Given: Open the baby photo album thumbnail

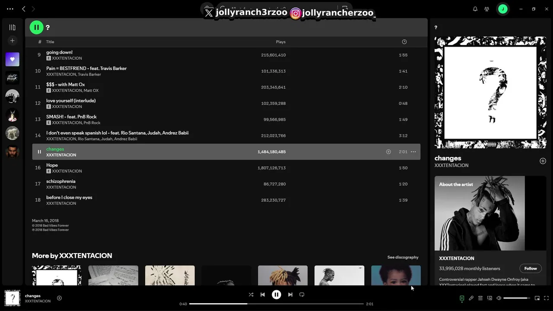Looking at the screenshot, I should 396,276.
